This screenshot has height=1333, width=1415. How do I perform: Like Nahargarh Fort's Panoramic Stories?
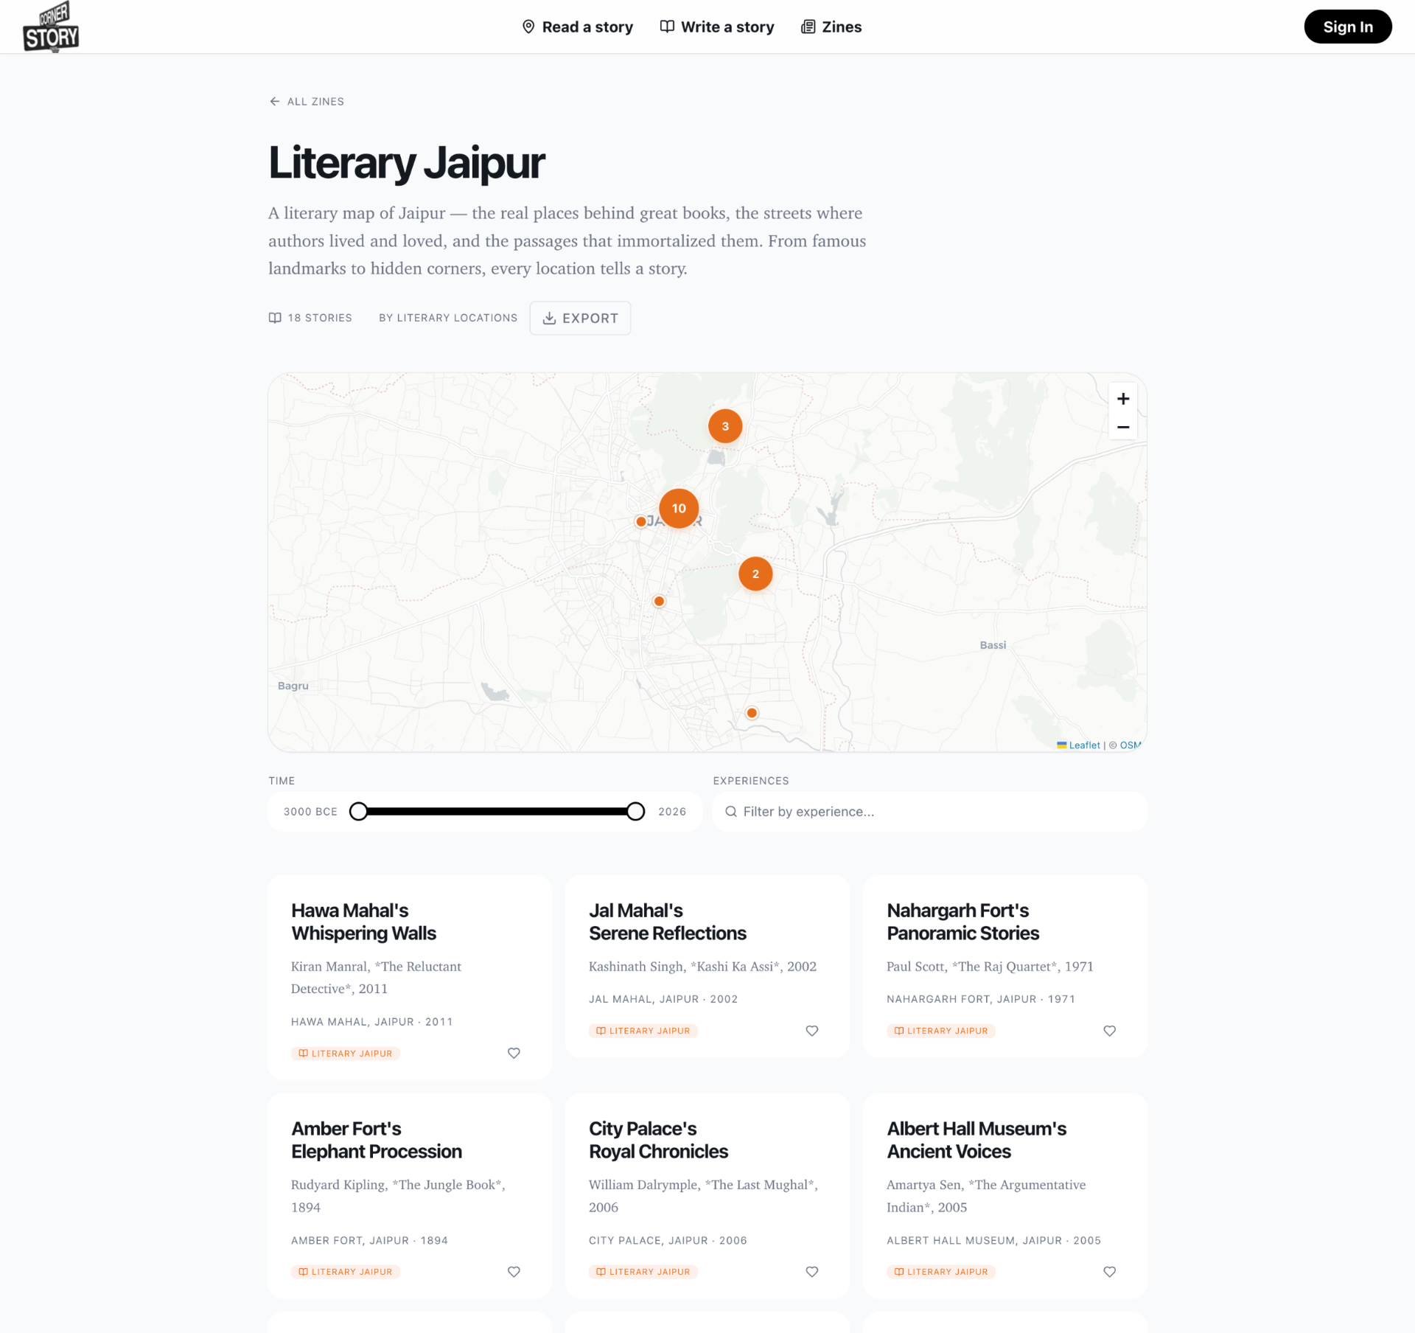click(x=1110, y=1031)
